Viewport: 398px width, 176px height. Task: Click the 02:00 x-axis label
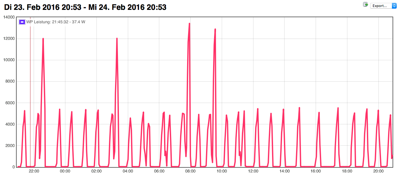(x=96, y=171)
